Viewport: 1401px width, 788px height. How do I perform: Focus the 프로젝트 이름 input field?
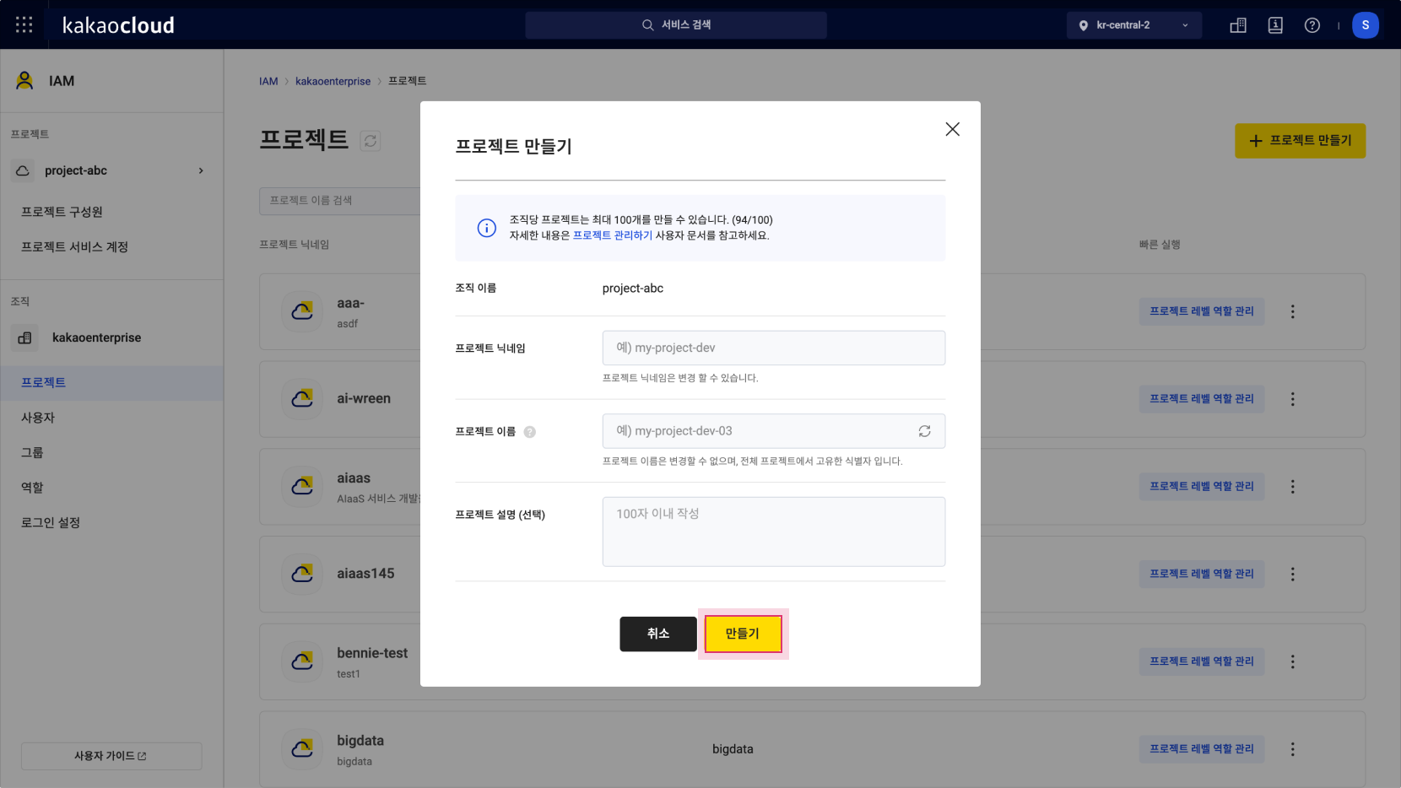[x=774, y=431]
